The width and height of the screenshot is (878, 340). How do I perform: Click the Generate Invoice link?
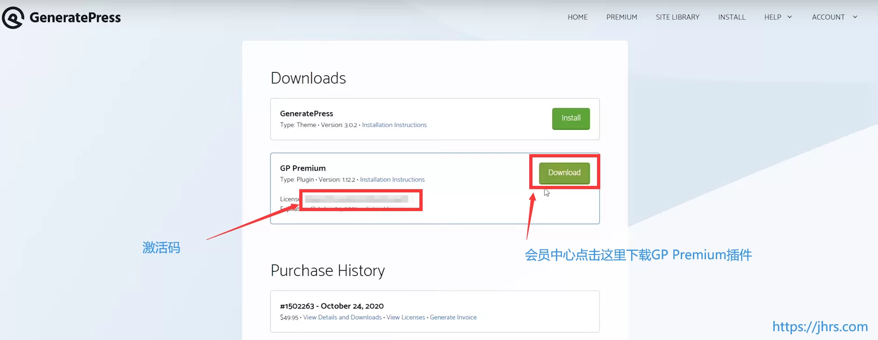pyautogui.click(x=453, y=318)
